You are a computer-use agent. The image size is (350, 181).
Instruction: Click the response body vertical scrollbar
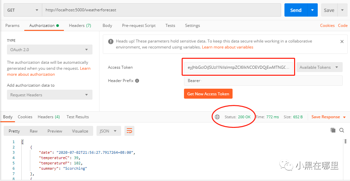tap(346, 159)
